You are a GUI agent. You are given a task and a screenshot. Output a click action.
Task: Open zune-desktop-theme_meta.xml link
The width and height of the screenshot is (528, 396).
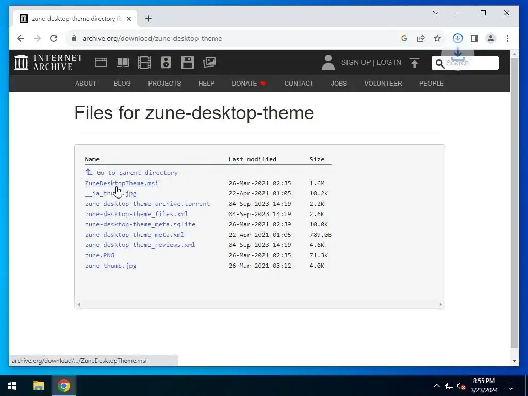[135, 235]
